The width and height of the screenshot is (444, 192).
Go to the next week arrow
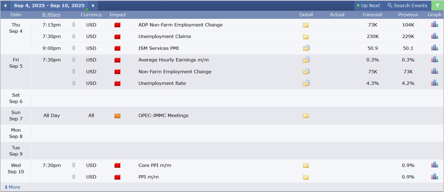coord(93,6)
